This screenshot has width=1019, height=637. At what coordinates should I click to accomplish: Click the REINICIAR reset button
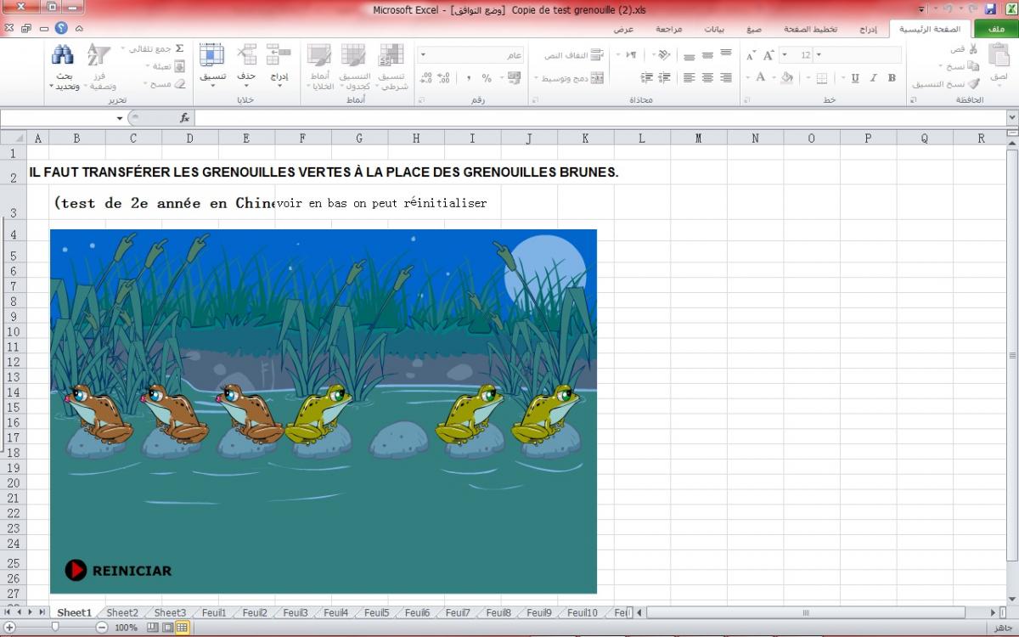click(119, 571)
